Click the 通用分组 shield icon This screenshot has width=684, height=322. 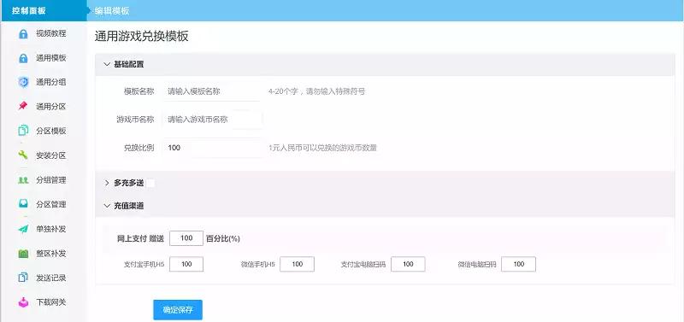(23, 82)
